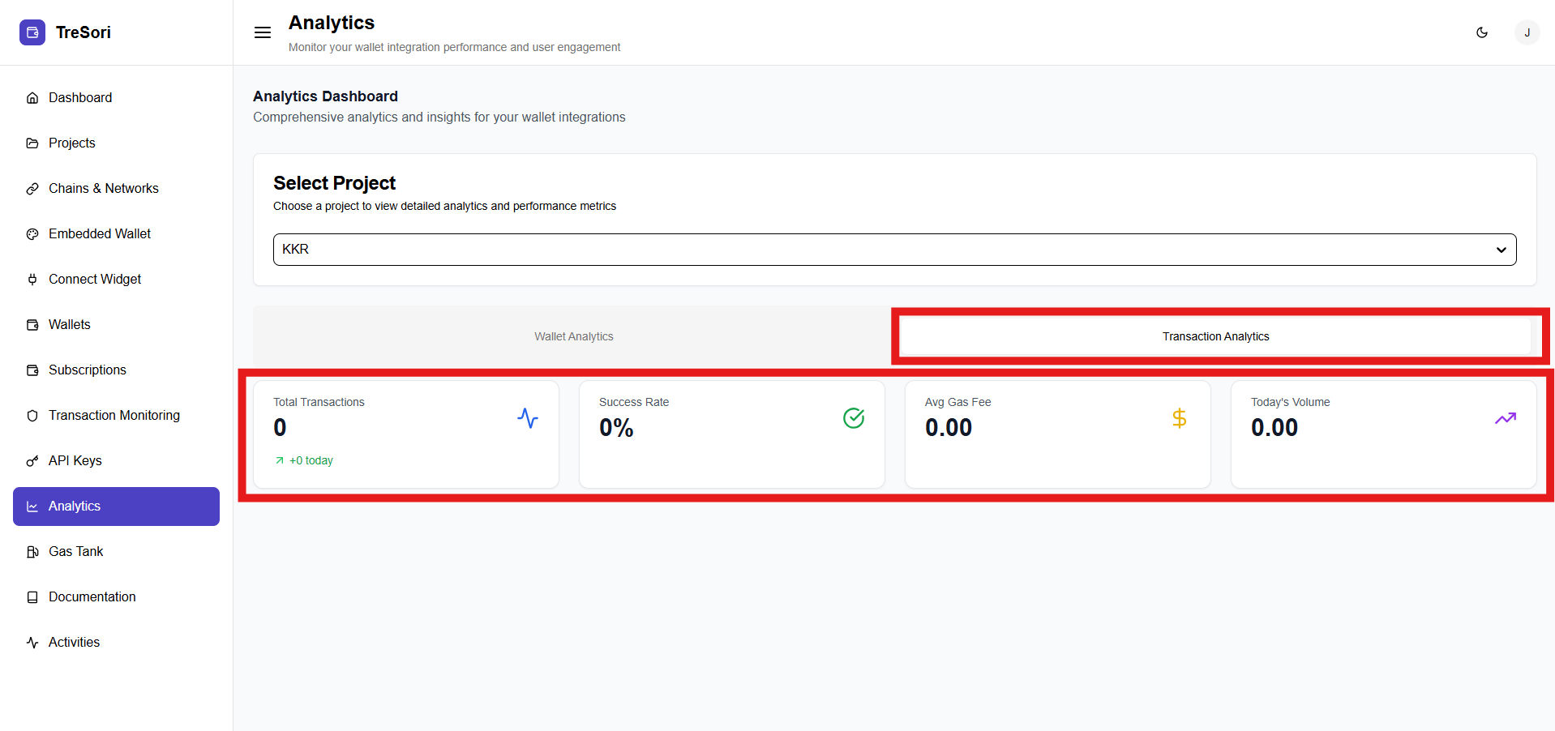The width and height of the screenshot is (1555, 731).
Task: Open the user avatar J menu
Action: pyautogui.click(x=1527, y=32)
